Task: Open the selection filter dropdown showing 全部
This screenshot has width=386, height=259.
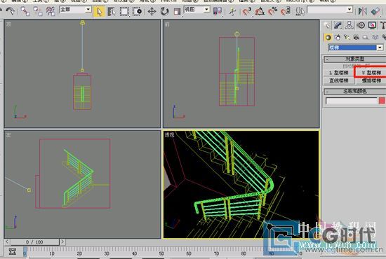Action: tap(75, 10)
